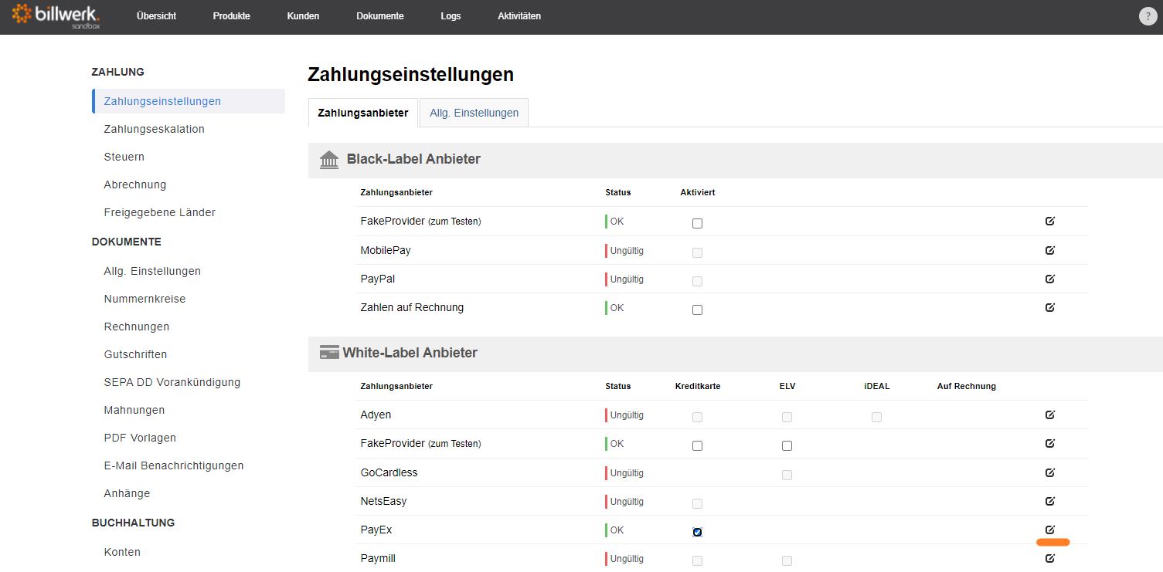
Task: Click NetsEasy Ungültig status label
Action: point(627,502)
